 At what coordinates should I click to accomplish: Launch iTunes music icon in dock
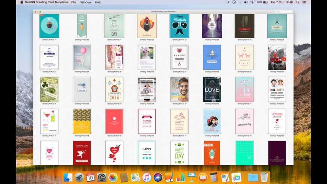147,178
